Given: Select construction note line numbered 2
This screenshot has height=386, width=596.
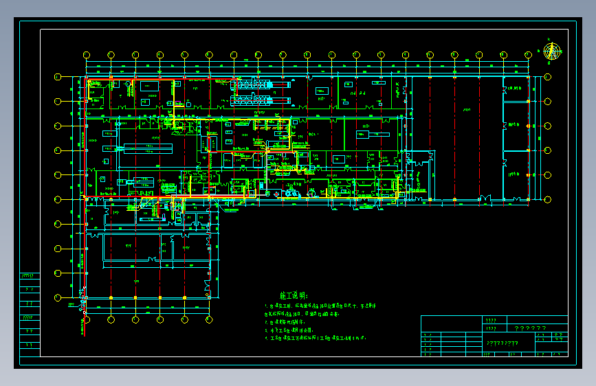Looking at the screenshot, I should pos(285,322).
